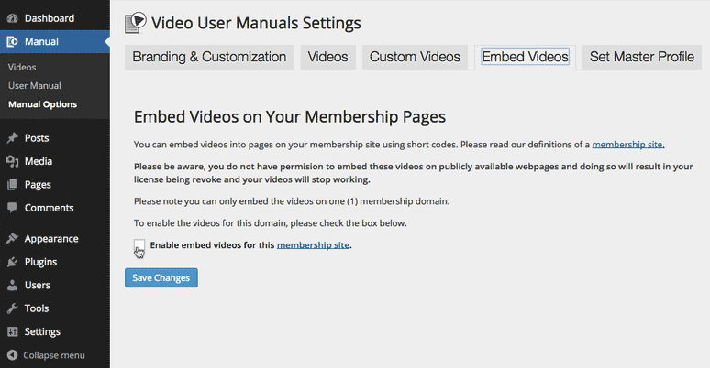The width and height of the screenshot is (710, 368).
Task: Follow membership site link beside checkbox
Action: tap(313, 245)
